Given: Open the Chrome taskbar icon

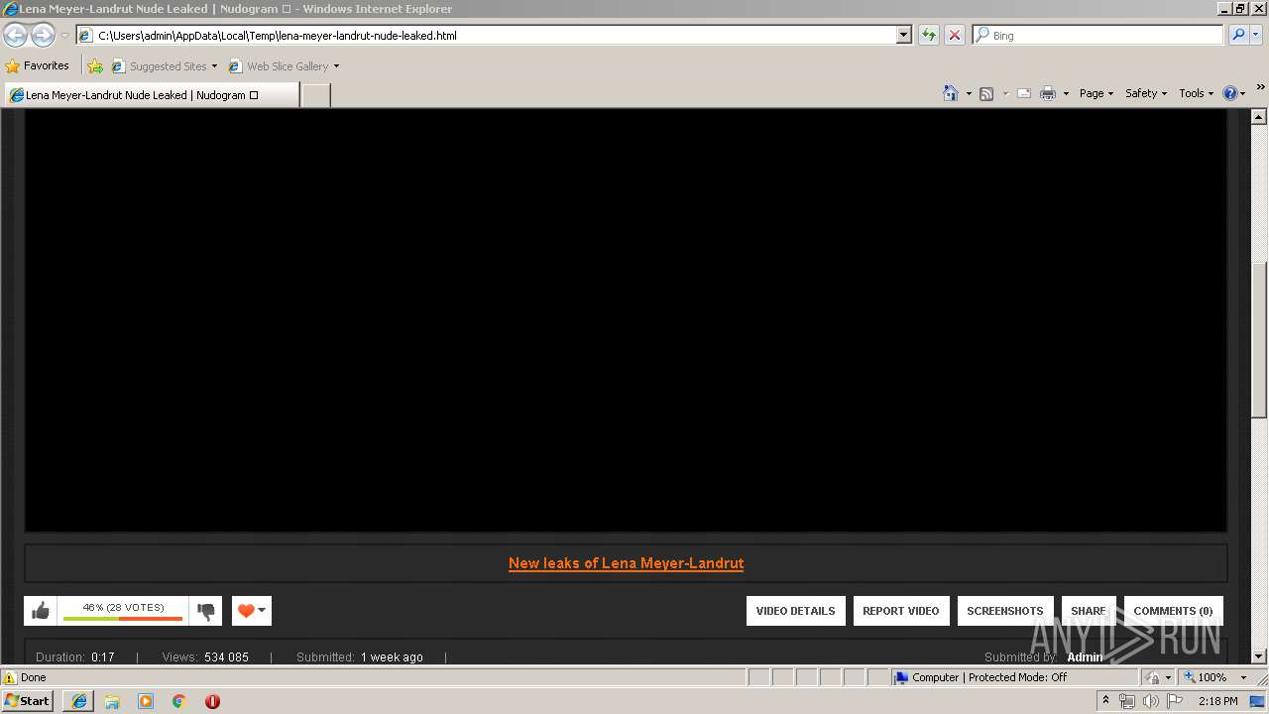Looking at the screenshot, I should pos(179,701).
